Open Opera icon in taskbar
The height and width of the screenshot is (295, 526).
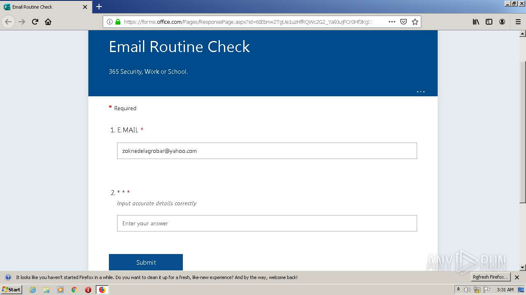[88, 290]
